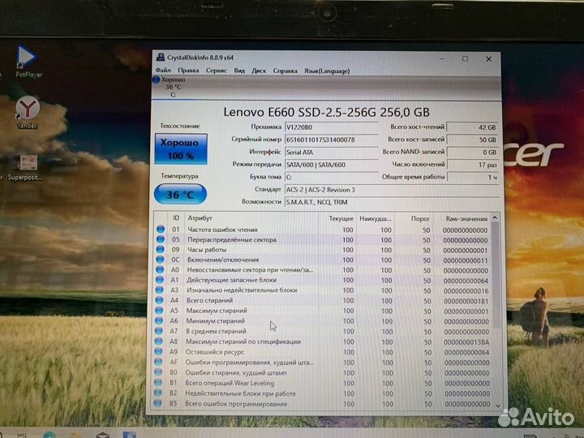Select the Всего операций Wear Leveling row

click(x=323, y=383)
